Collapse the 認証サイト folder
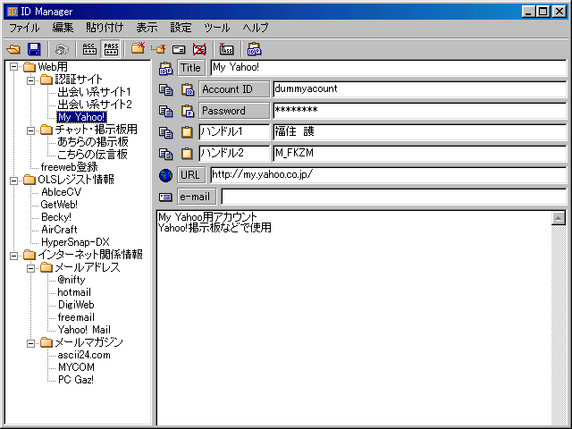 [31, 80]
